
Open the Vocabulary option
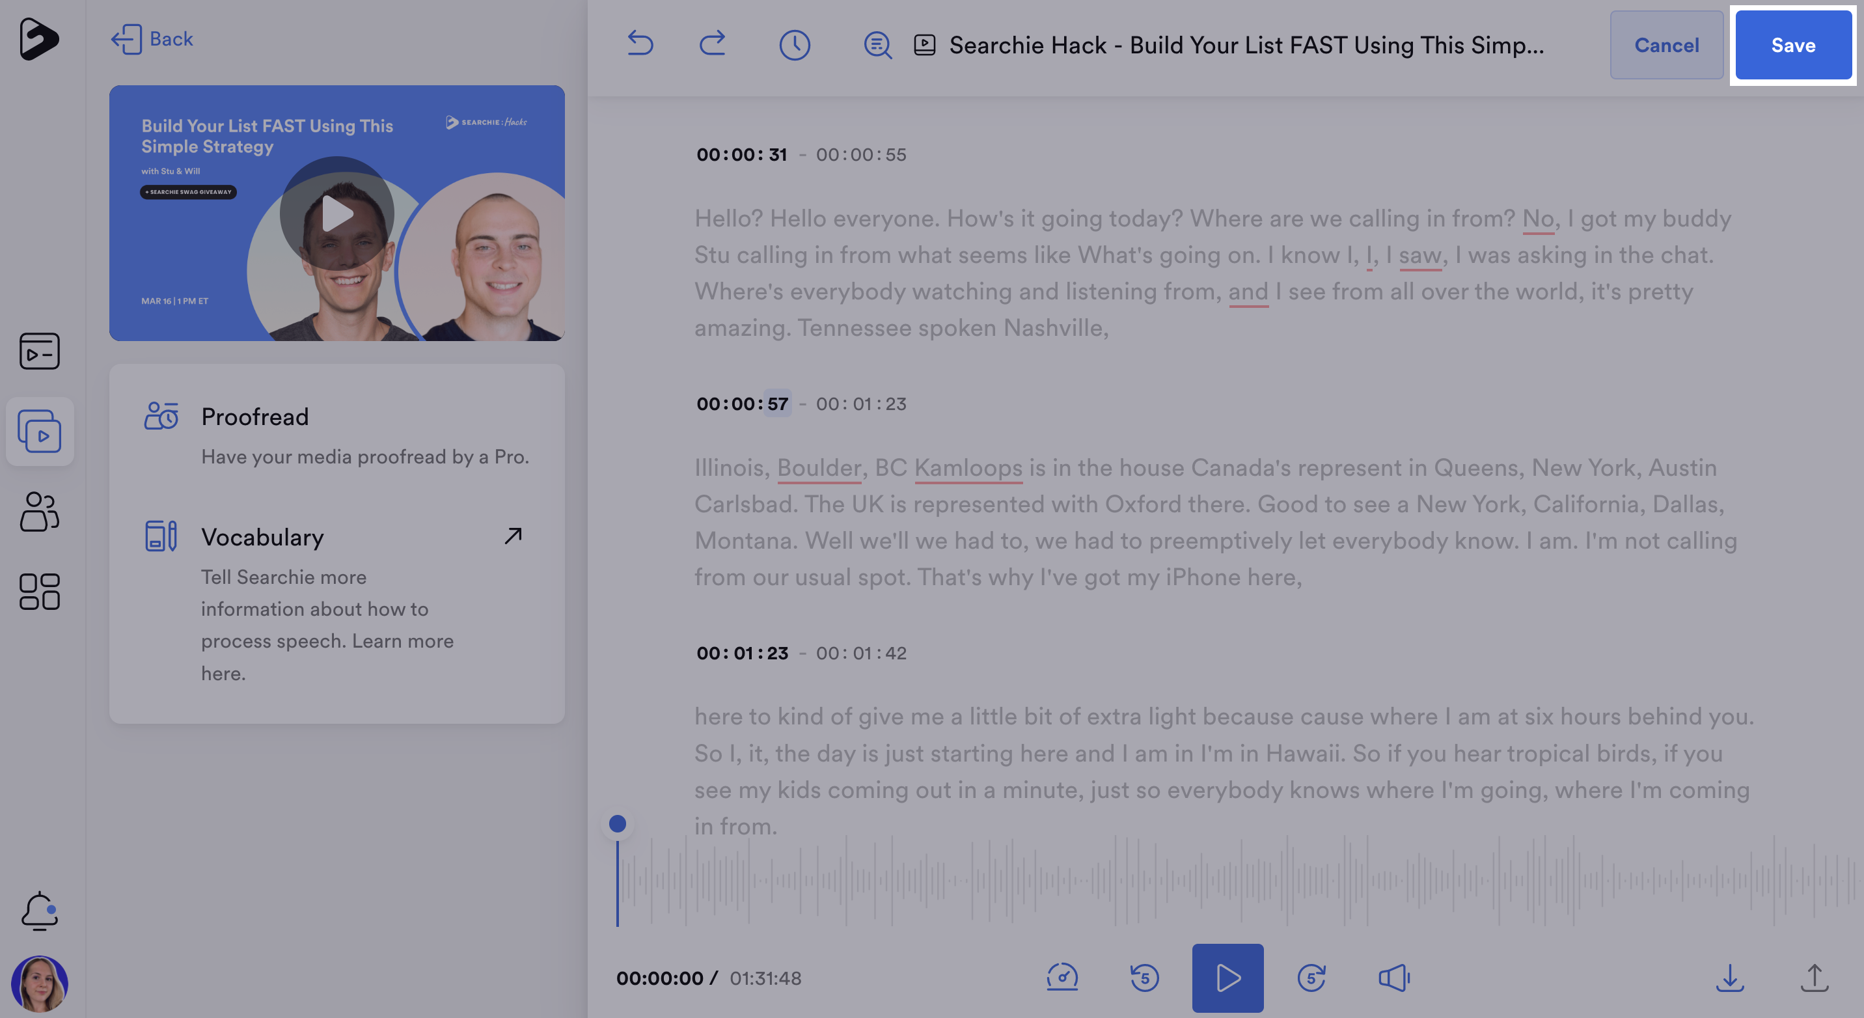coord(336,602)
